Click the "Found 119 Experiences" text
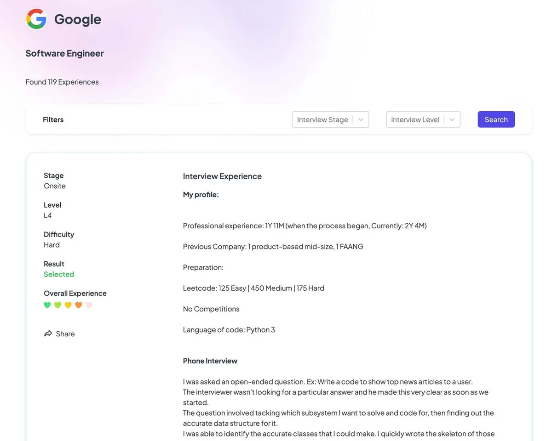 point(62,82)
